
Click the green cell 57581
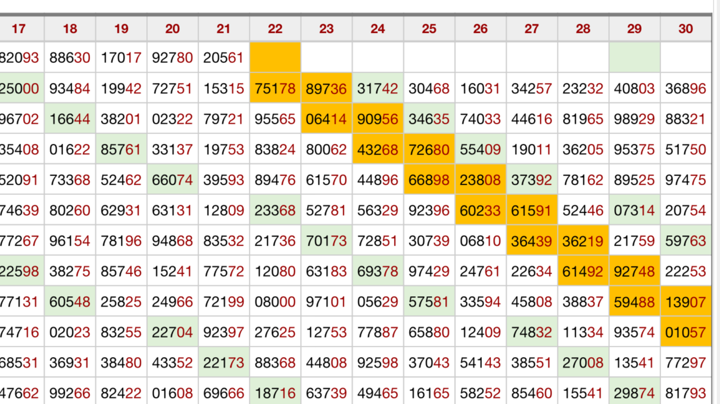tap(429, 302)
